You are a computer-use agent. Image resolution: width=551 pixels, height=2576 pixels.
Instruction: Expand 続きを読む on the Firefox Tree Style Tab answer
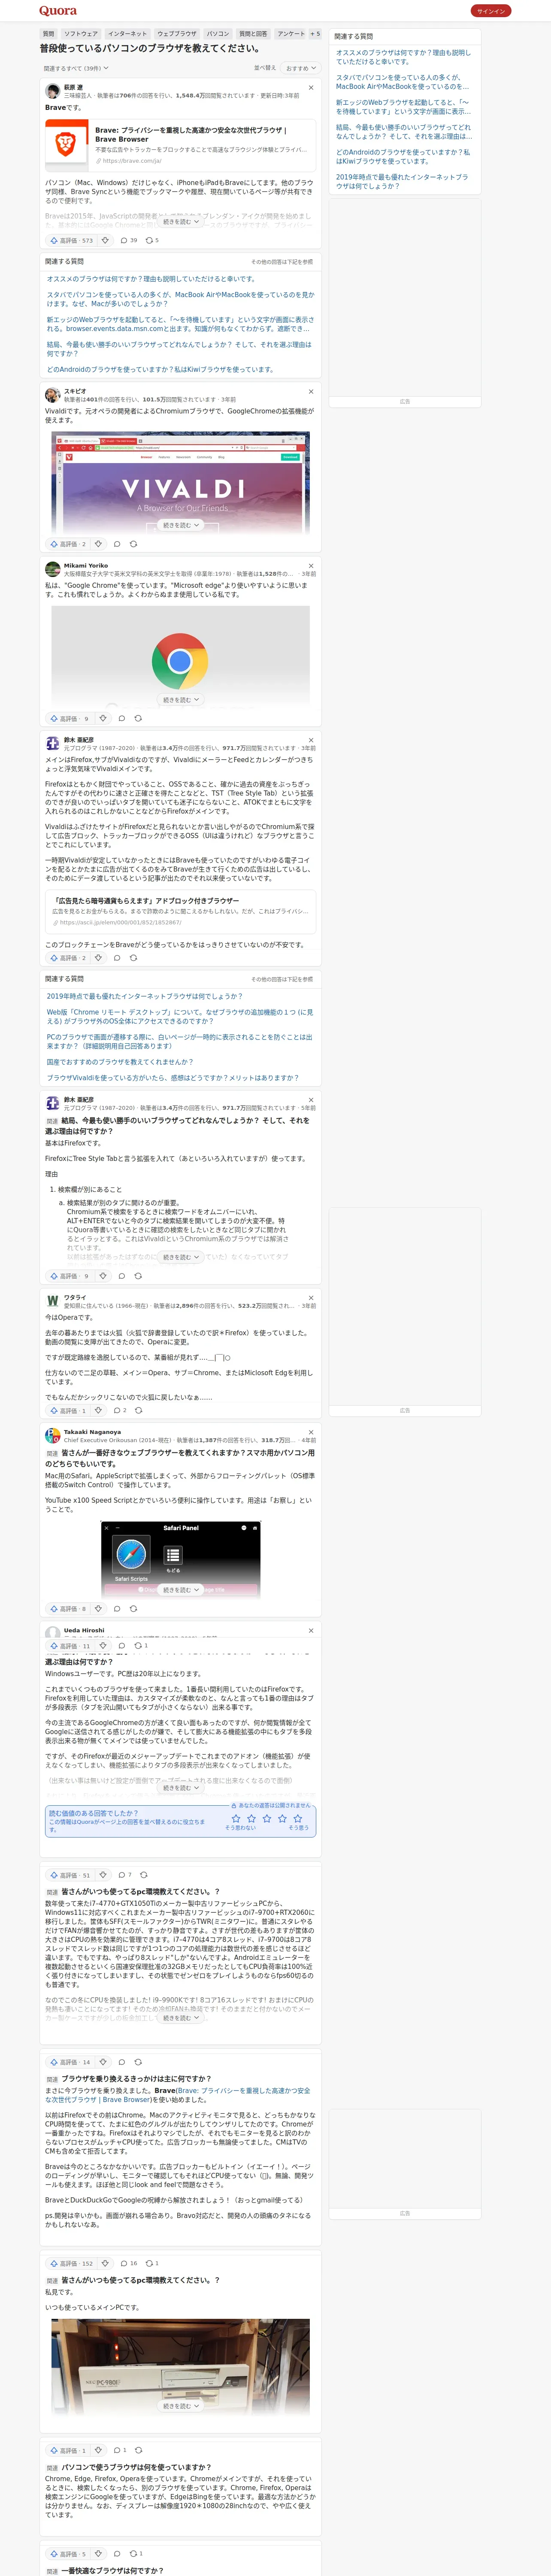pos(181,1257)
